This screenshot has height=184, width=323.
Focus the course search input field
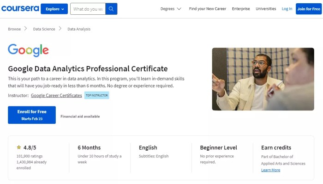[x=88, y=9]
